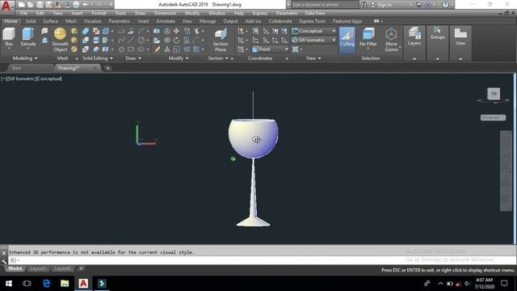Click the Open file icon in quick access toolbar
The width and height of the screenshot is (517, 291).
(x=31, y=5)
